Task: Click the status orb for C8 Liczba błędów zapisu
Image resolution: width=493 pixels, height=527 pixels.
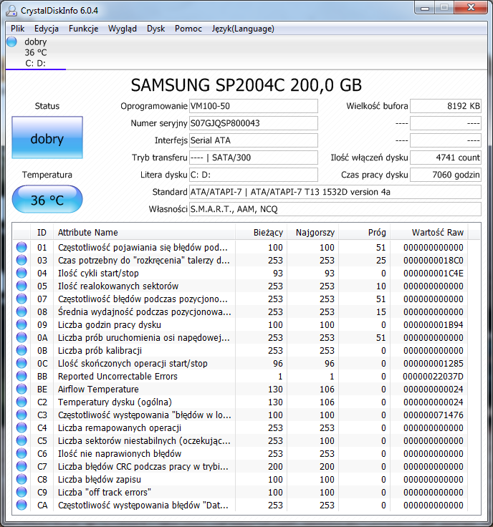Action: click(x=21, y=479)
